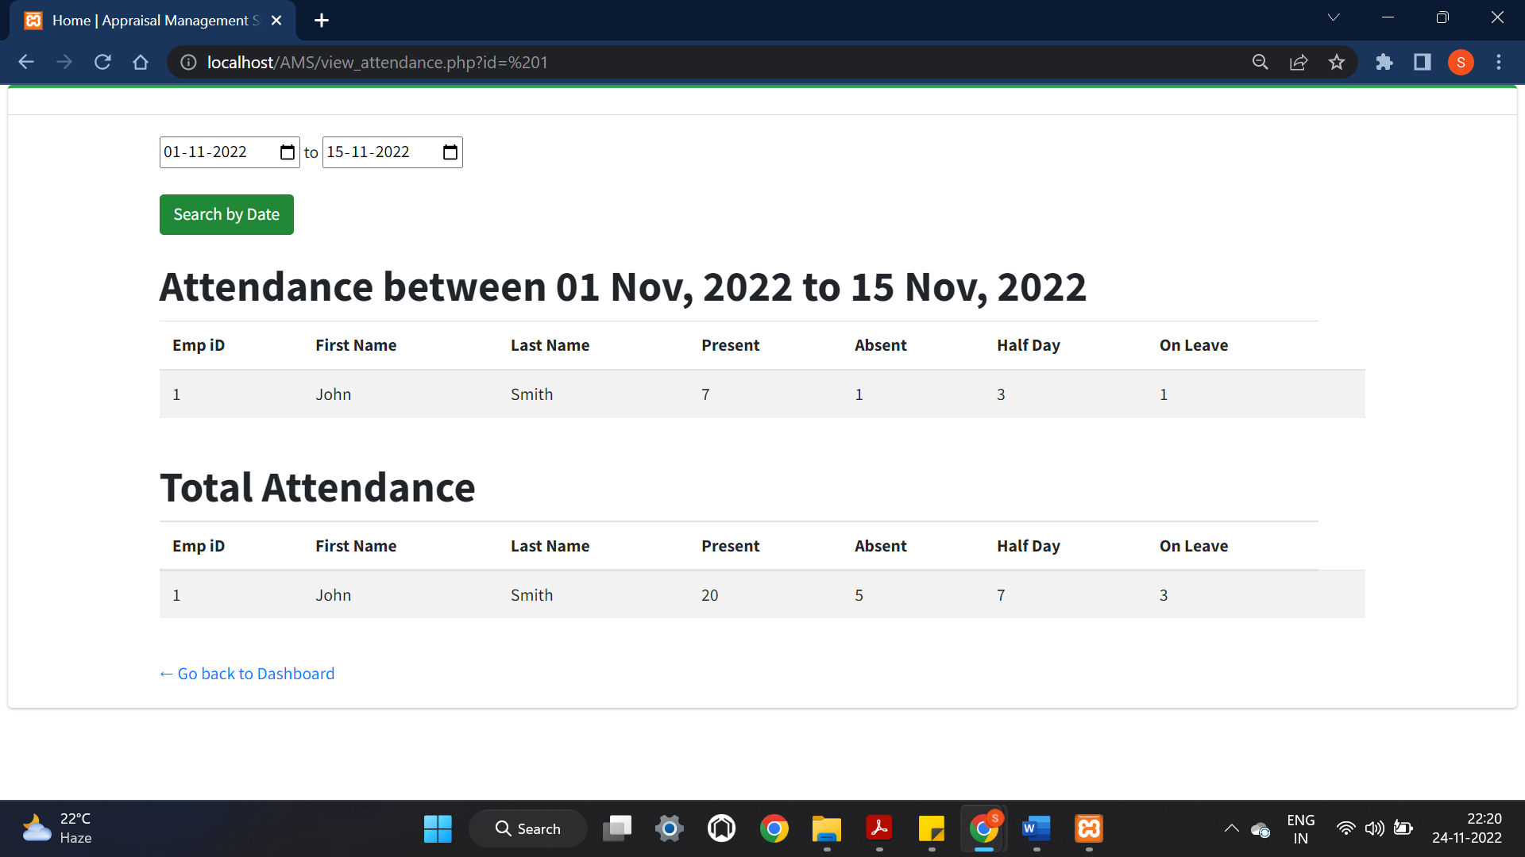Click the volume speaker icon in system tray

click(1375, 828)
